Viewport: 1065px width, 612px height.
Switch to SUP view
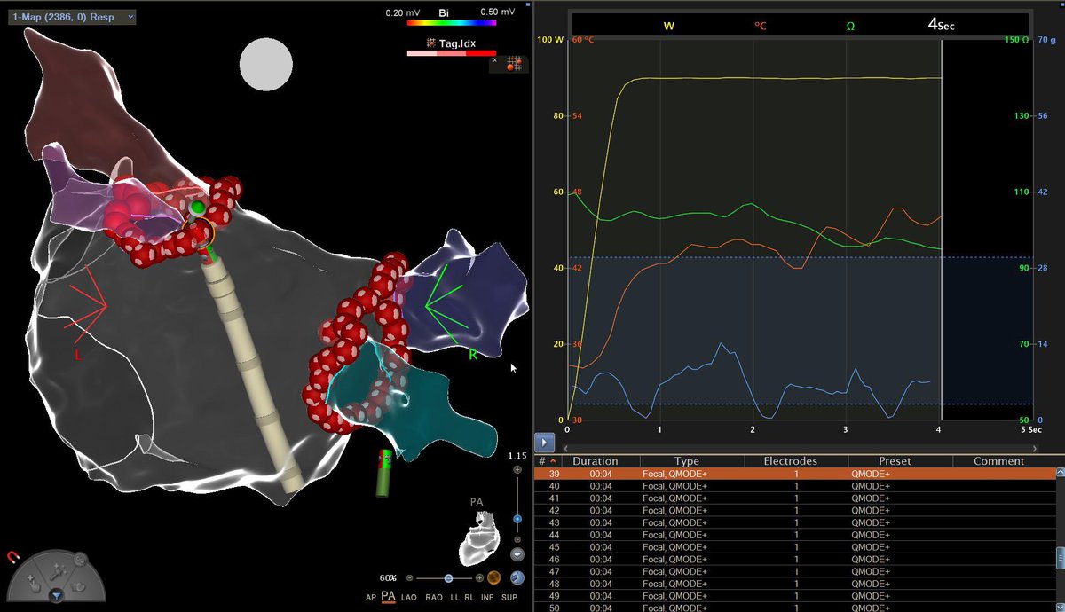click(511, 598)
